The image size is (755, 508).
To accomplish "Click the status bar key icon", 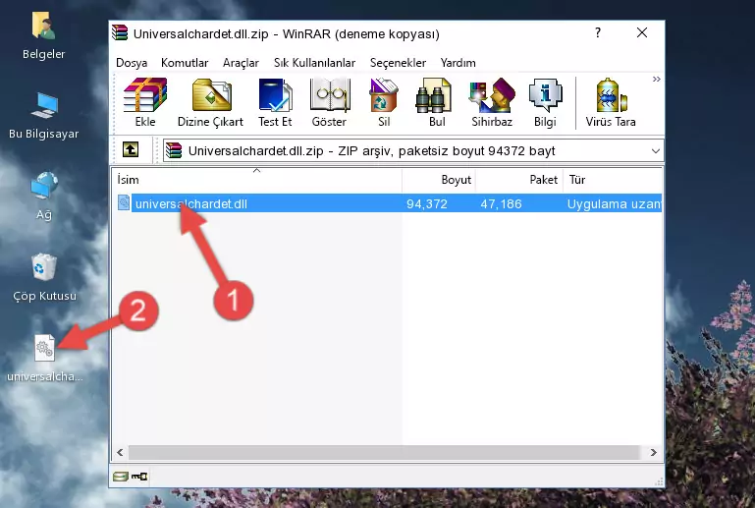I will (x=139, y=477).
